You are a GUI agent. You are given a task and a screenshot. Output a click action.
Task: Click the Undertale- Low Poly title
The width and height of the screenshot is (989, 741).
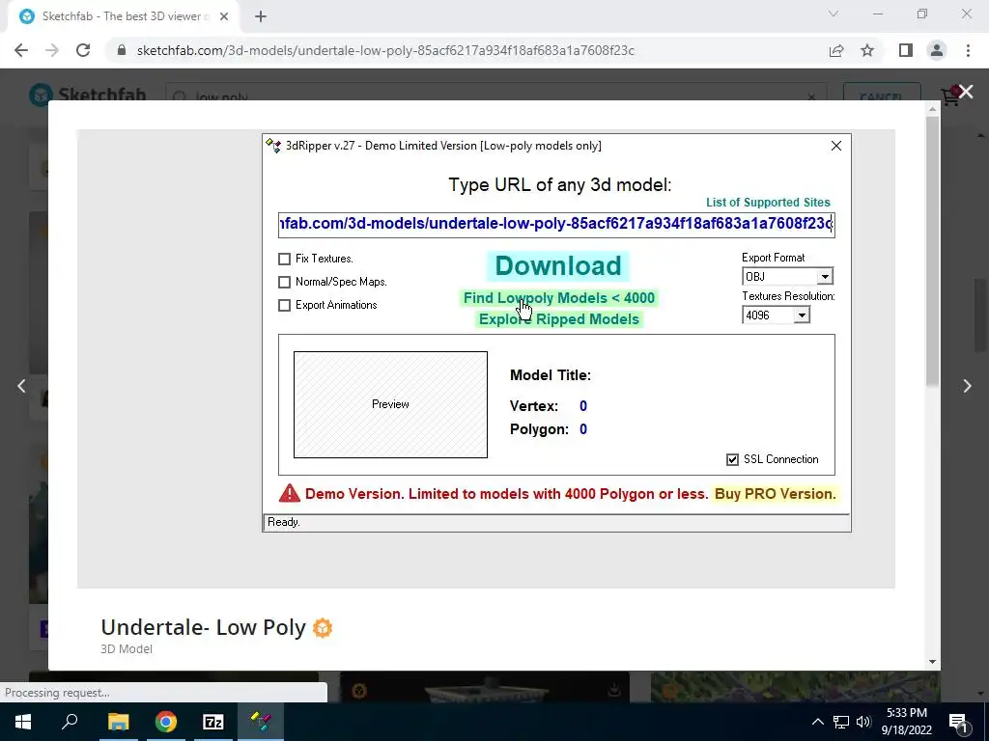pyautogui.click(x=203, y=627)
